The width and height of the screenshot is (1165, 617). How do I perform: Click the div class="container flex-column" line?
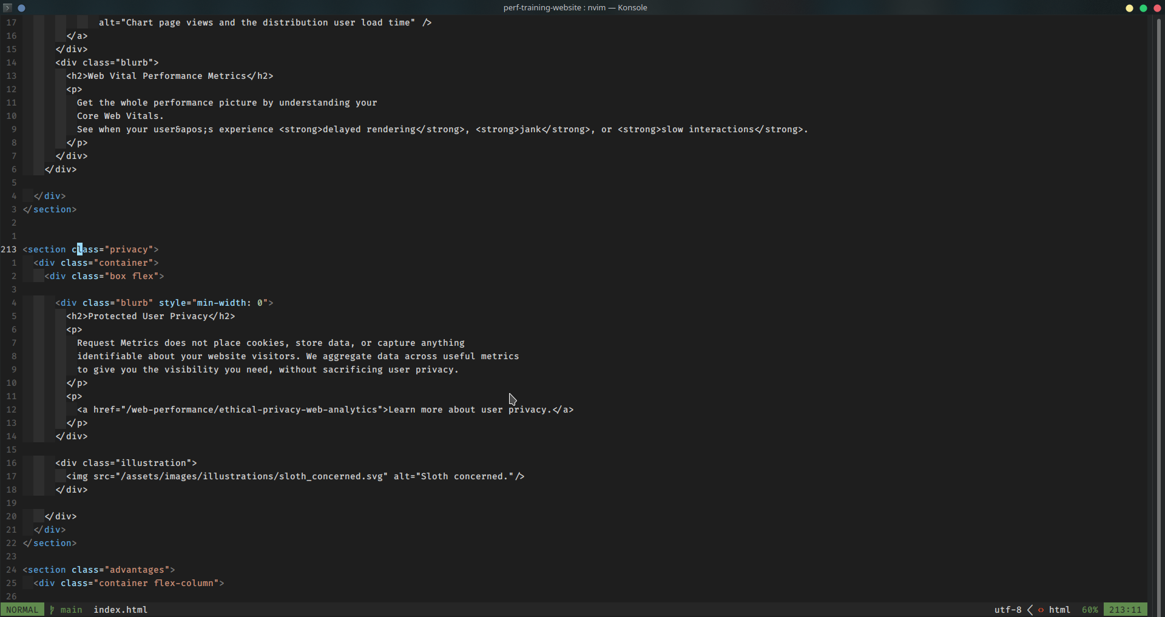click(129, 583)
